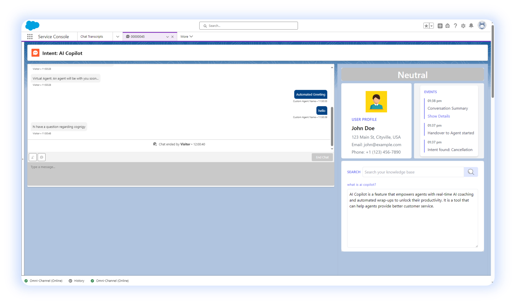Viewport: 516px width, 305px height.
Task: Focus the global Search field
Action: coord(248,26)
